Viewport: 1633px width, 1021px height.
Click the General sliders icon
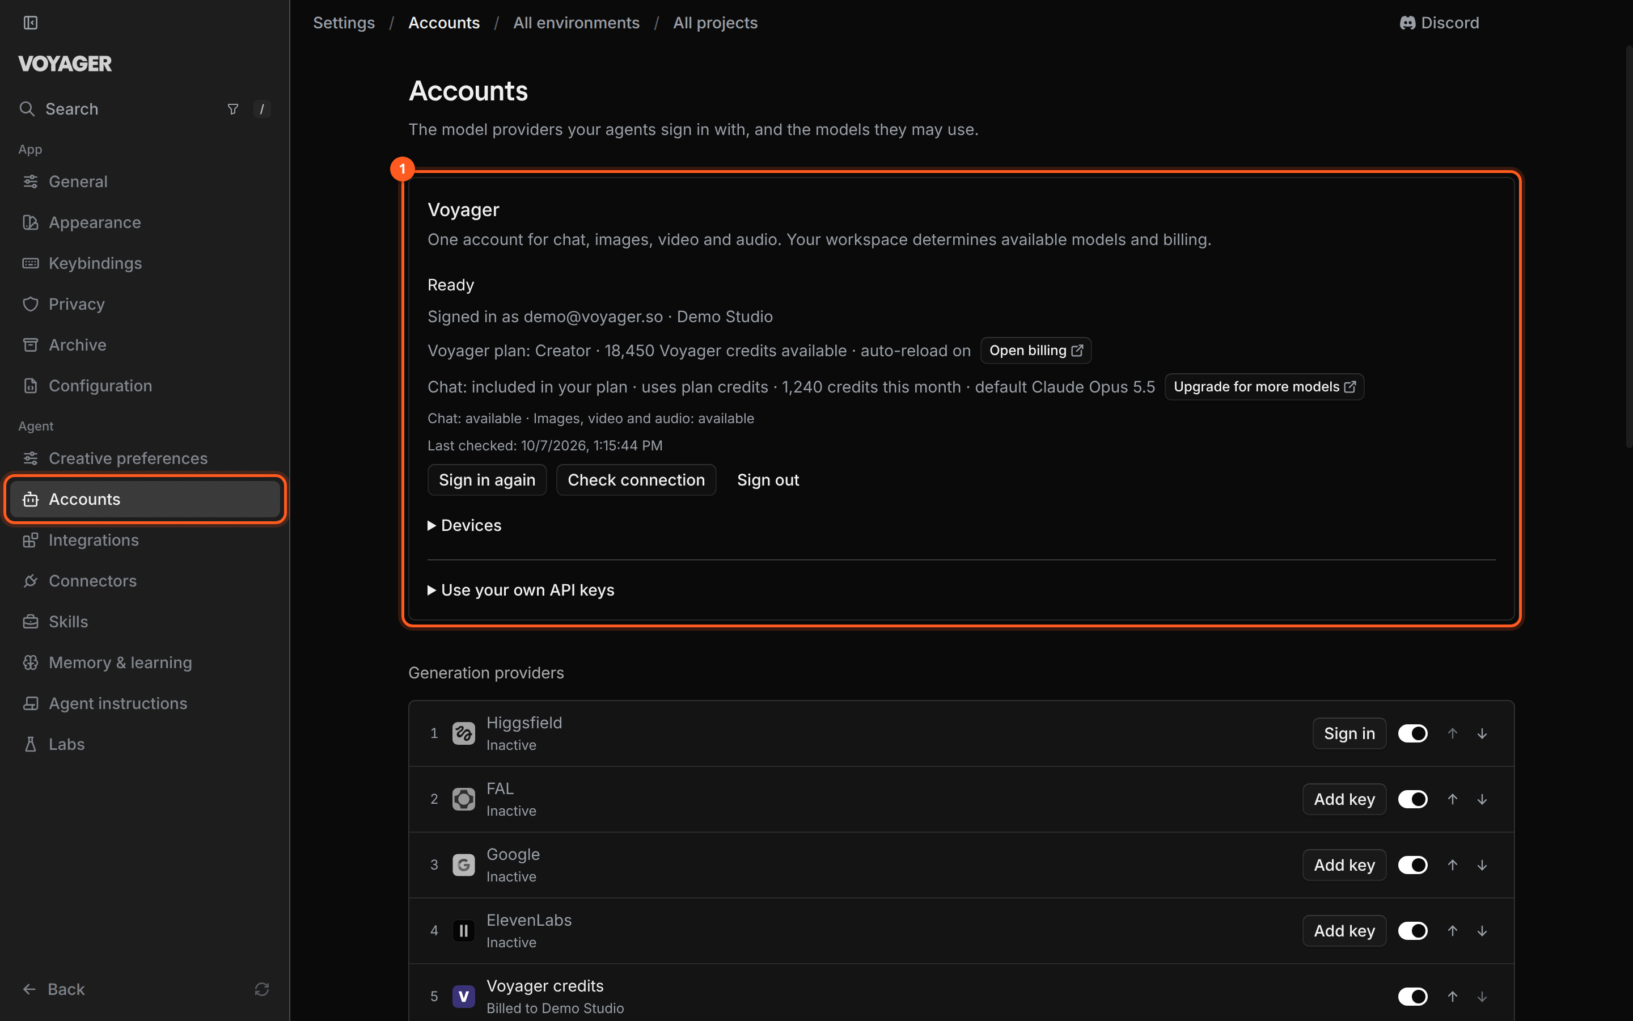[x=31, y=182]
